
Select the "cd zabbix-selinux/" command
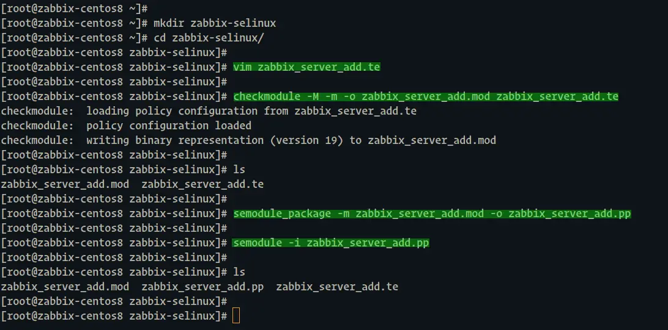(209, 38)
